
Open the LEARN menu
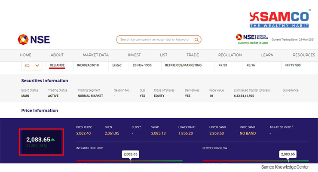click(x=267, y=55)
